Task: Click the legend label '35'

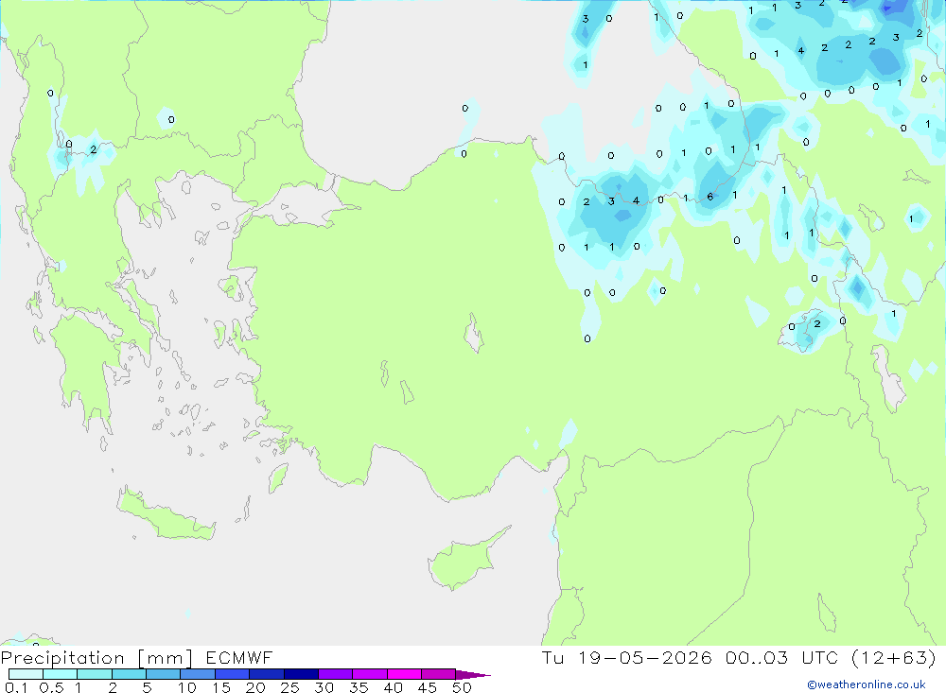Action: pyautogui.click(x=359, y=687)
